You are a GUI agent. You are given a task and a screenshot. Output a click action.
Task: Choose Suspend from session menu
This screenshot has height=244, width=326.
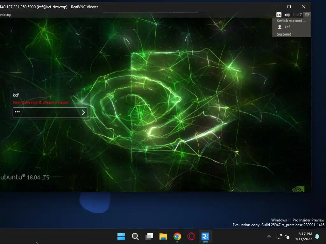tap(284, 34)
